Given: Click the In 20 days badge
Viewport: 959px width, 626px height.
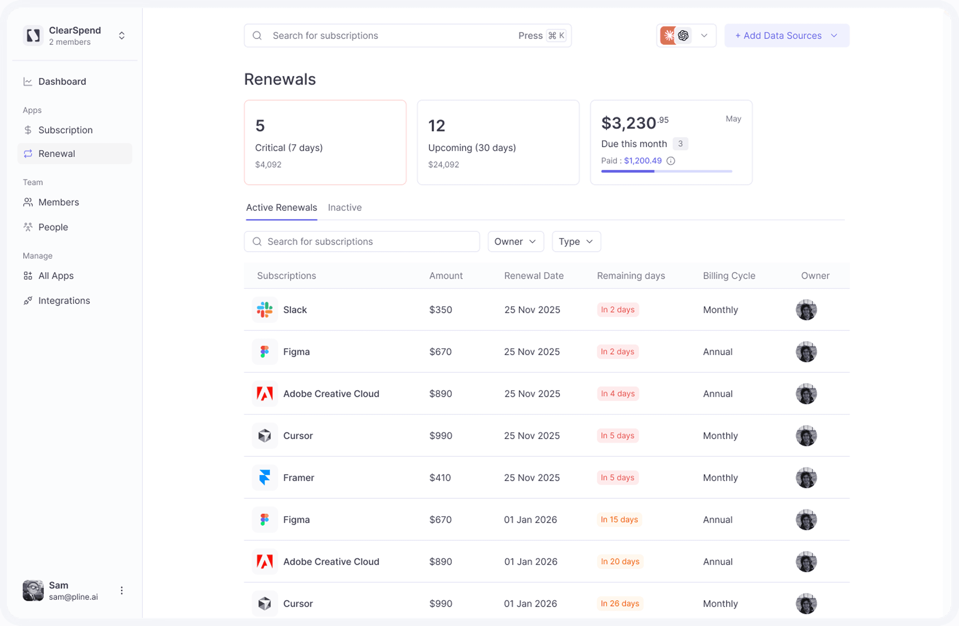Looking at the screenshot, I should point(620,562).
